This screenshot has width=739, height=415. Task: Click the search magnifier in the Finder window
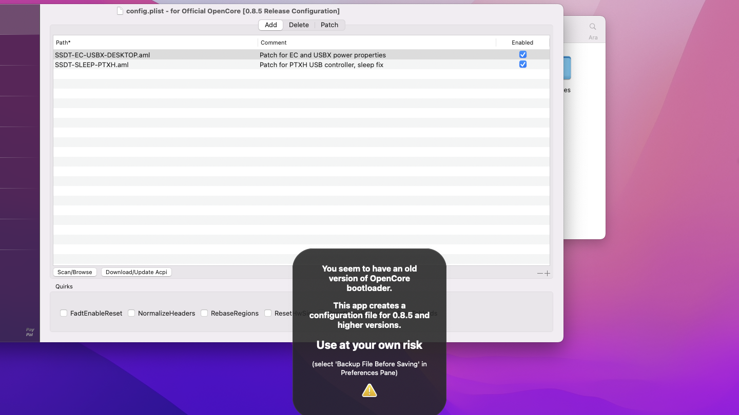(x=593, y=27)
